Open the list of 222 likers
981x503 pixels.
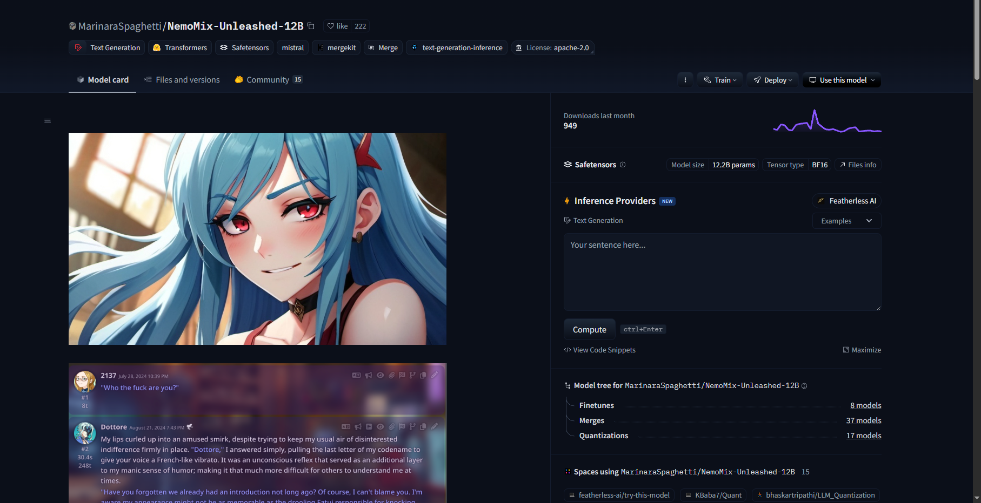click(x=361, y=26)
